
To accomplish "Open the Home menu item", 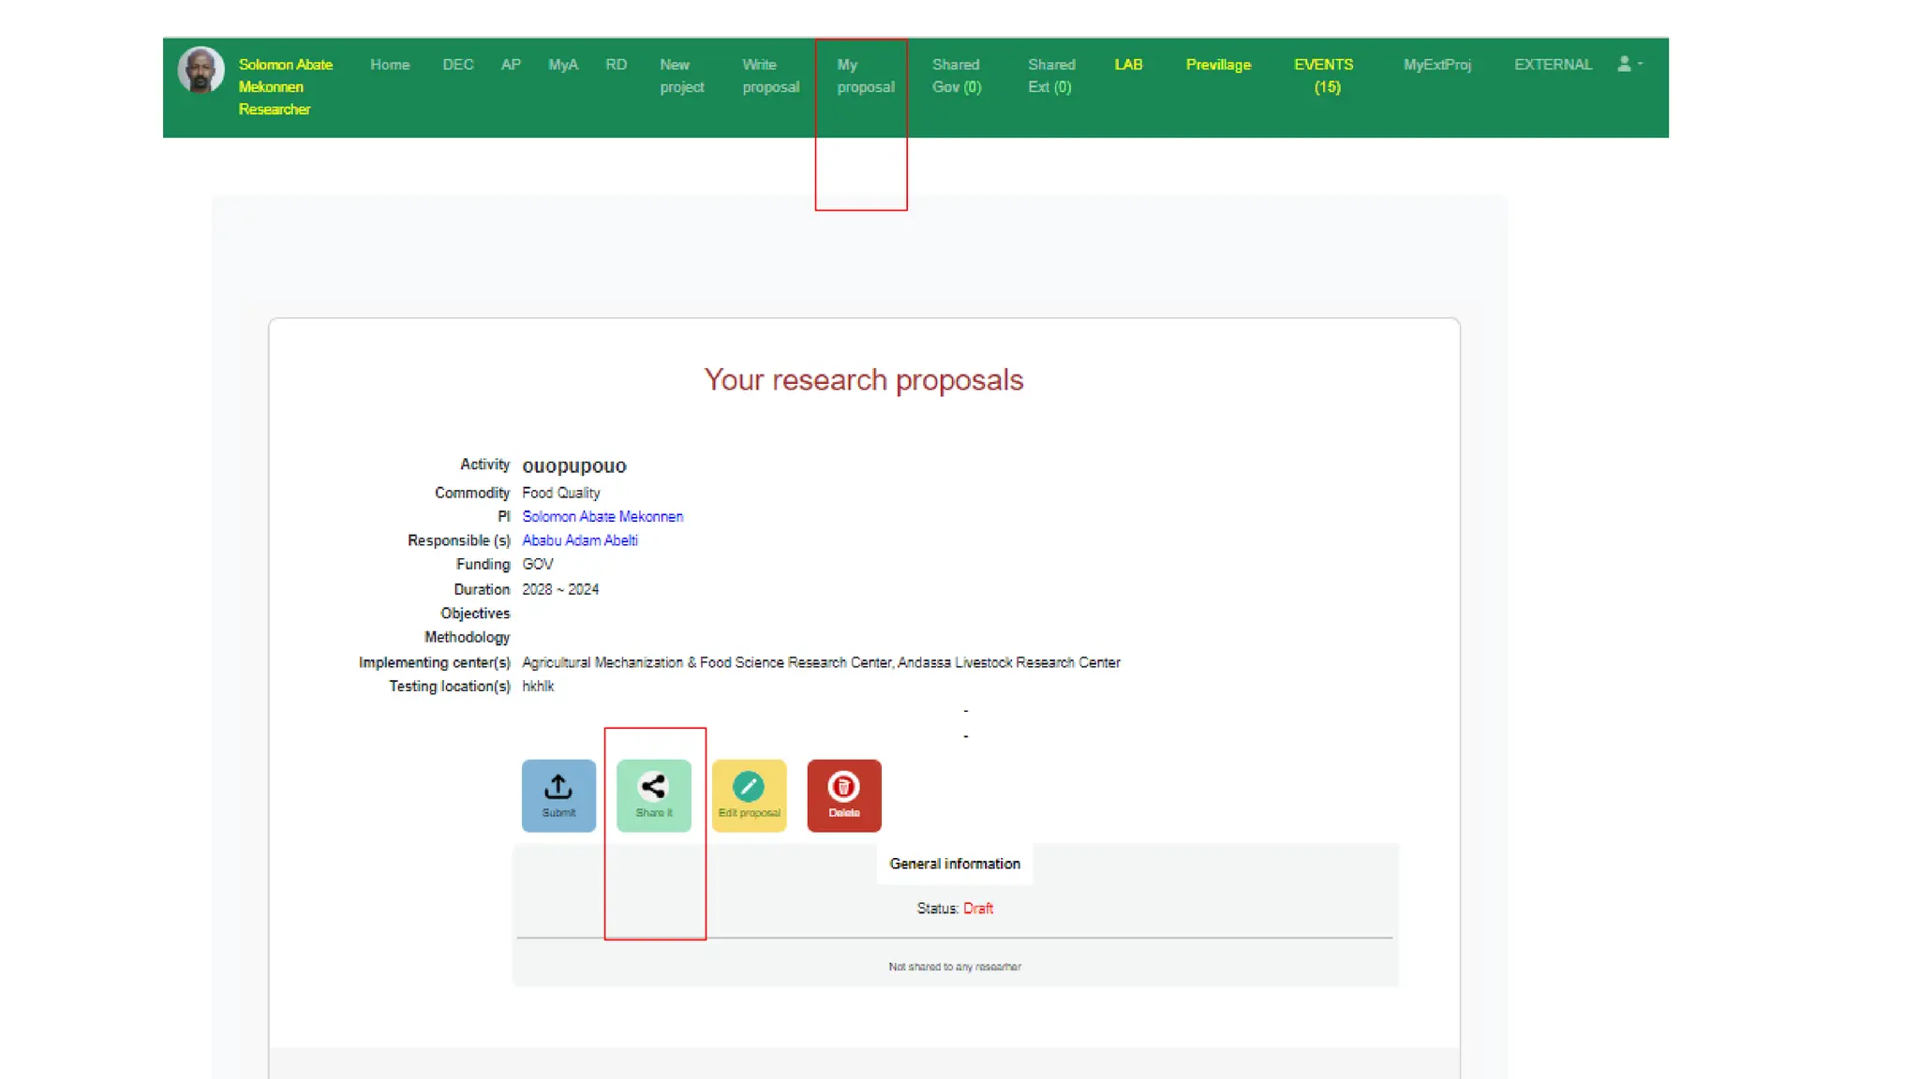I will pyautogui.click(x=390, y=65).
